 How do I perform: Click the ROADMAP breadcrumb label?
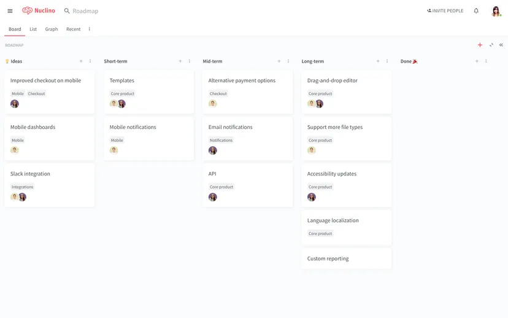[14, 45]
